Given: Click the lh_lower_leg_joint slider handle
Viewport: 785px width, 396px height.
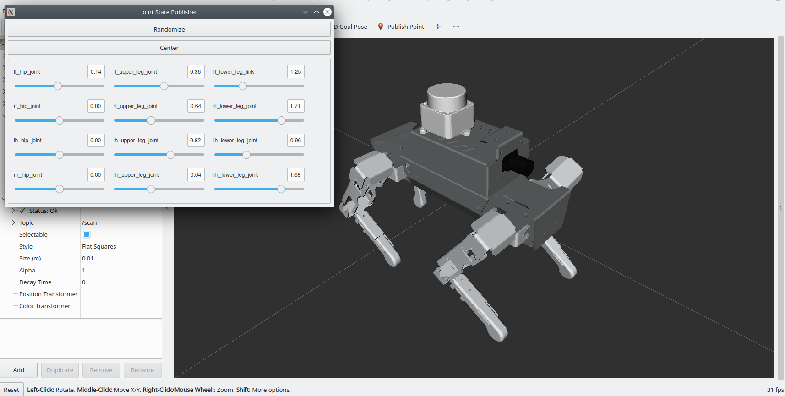Looking at the screenshot, I should click(x=246, y=155).
